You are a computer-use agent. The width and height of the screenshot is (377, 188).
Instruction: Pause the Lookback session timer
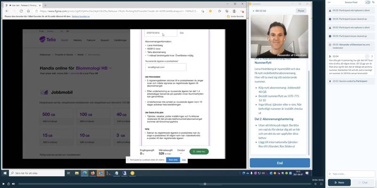(x=301, y=10)
